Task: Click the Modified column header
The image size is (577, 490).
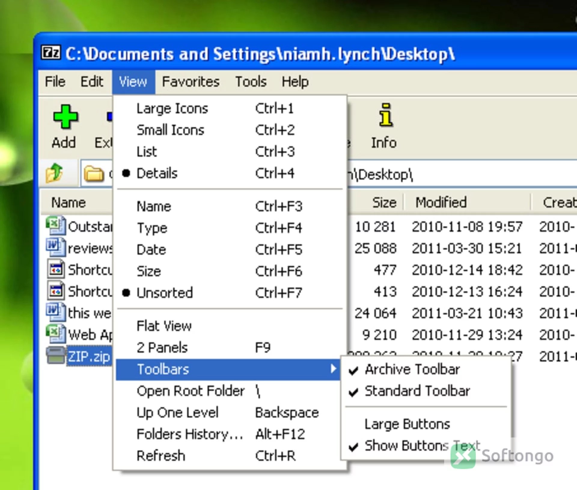Action: pyautogui.click(x=467, y=202)
